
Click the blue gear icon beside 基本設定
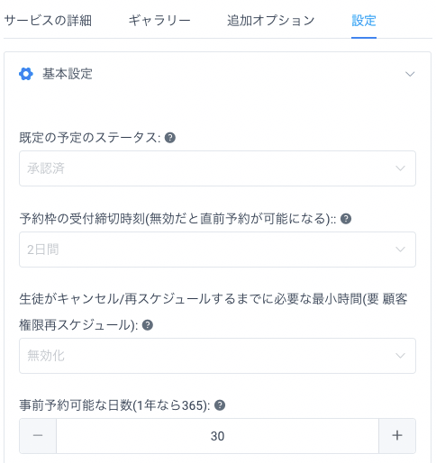(26, 74)
